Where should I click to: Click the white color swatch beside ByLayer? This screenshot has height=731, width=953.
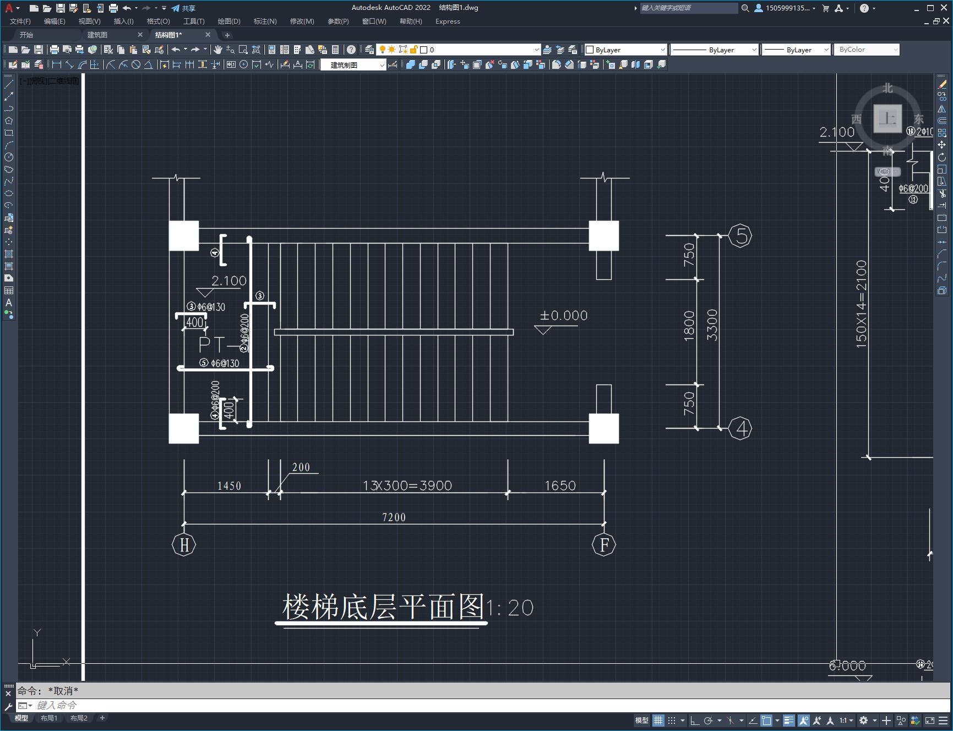click(x=590, y=50)
